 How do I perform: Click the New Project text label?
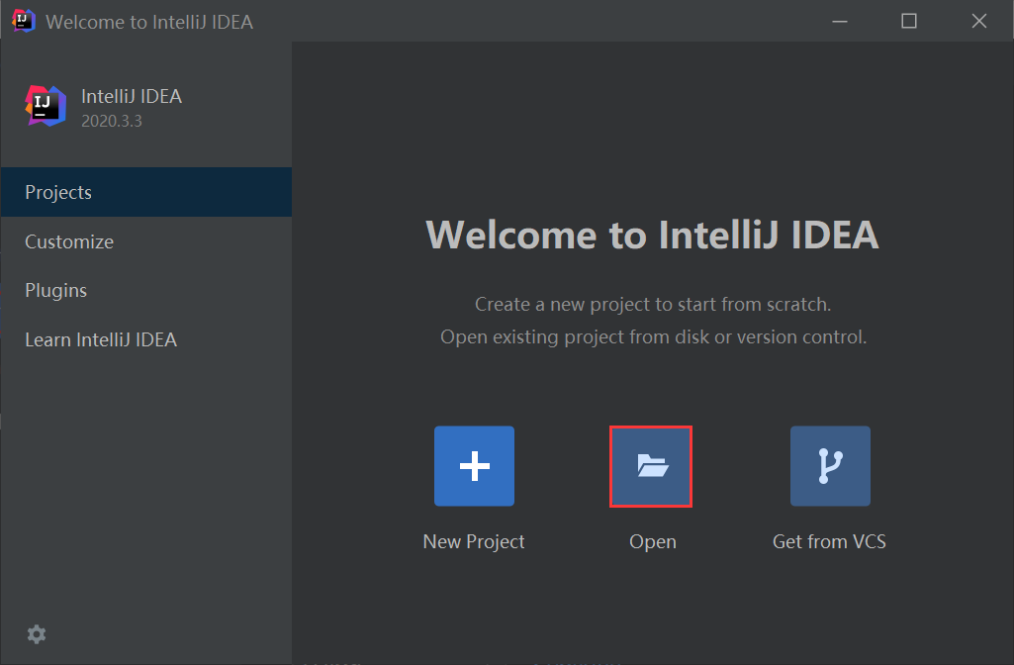point(474,541)
